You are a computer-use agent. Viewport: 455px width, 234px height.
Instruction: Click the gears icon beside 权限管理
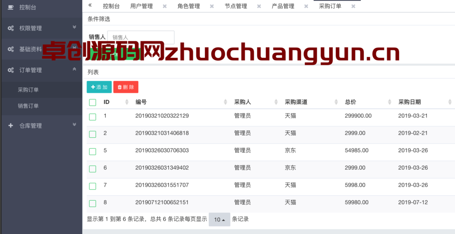point(11,28)
